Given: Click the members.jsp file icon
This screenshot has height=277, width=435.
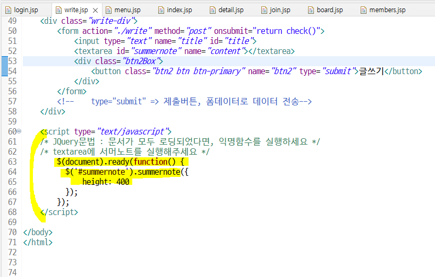Looking at the screenshot, I should click(x=363, y=10).
